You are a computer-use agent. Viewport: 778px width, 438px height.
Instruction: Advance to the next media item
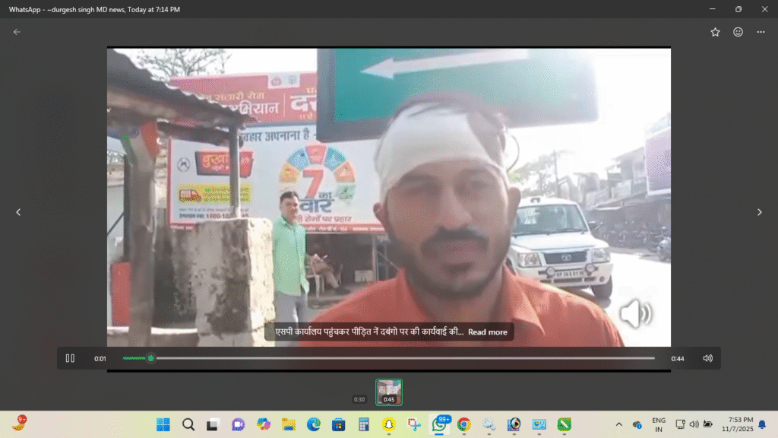[x=759, y=212]
